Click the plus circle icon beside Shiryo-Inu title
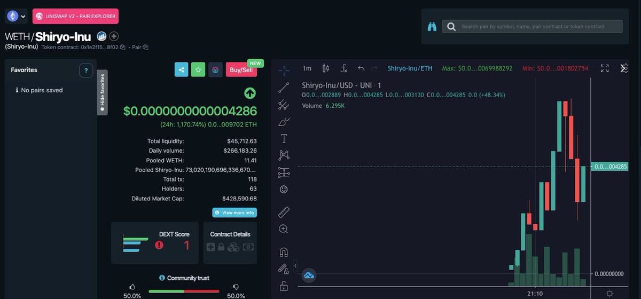Viewport: 641px width, 299px height. pyautogui.click(x=114, y=37)
